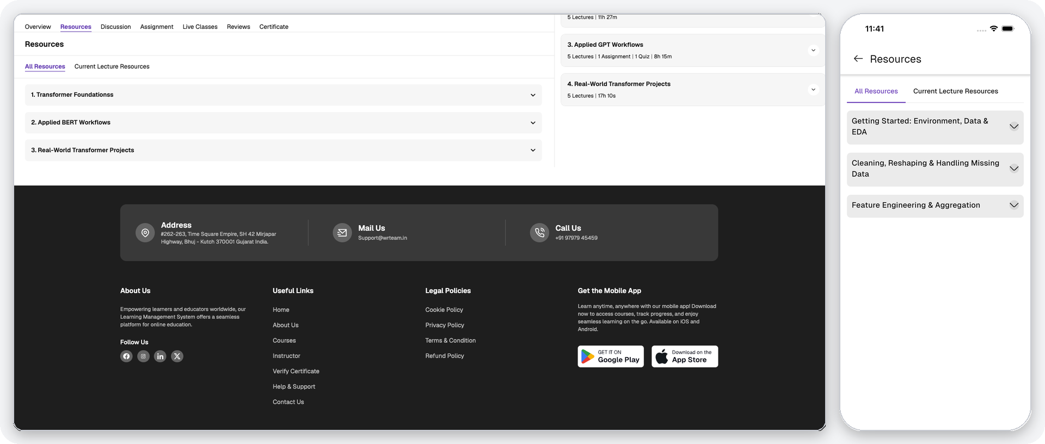Open the Certificate tab
The width and height of the screenshot is (1045, 444).
274,27
